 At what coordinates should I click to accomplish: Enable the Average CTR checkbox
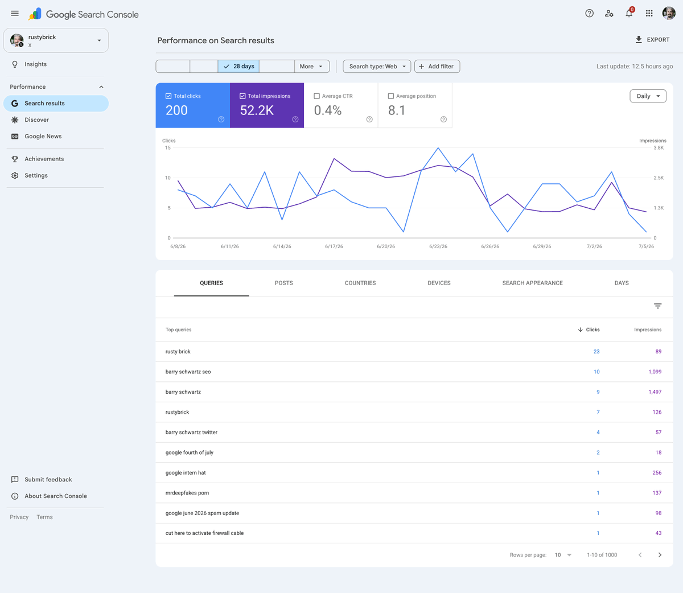[317, 96]
